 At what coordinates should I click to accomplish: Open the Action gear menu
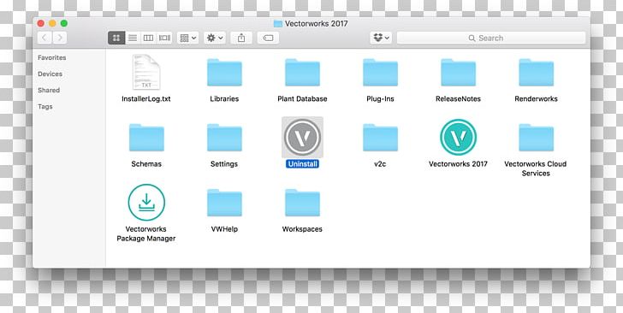215,38
